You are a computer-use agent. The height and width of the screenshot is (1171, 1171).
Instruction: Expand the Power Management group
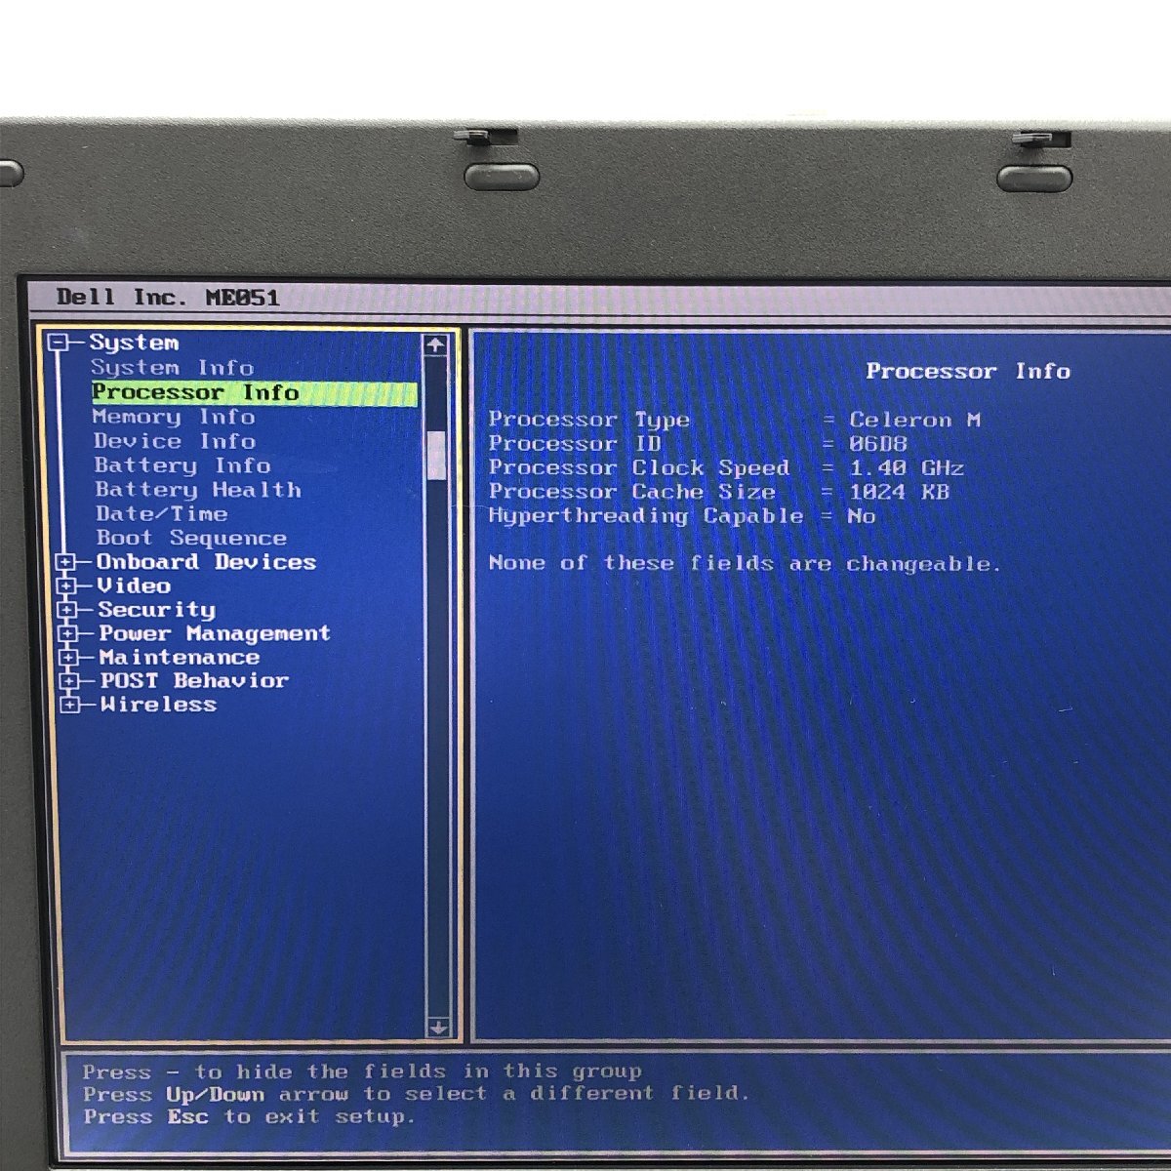(67, 633)
